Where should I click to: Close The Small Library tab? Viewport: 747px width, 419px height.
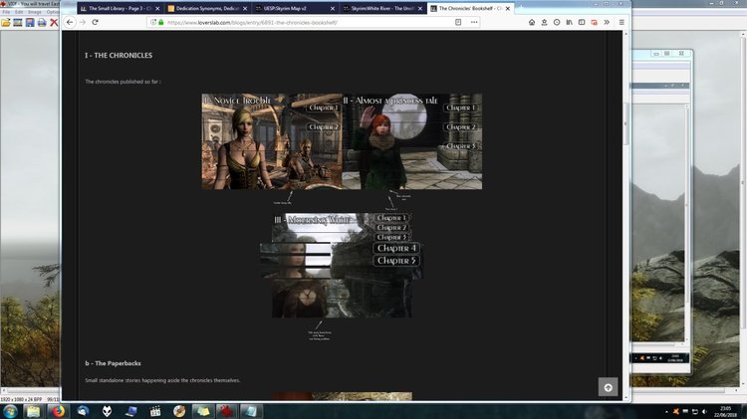(x=157, y=9)
